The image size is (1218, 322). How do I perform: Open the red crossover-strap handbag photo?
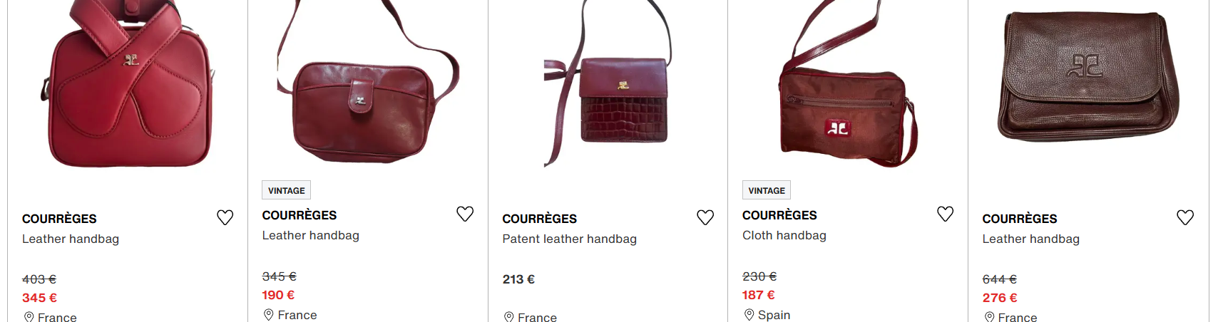tap(128, 84)
